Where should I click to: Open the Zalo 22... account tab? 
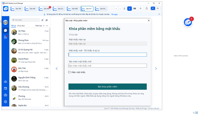59,9
